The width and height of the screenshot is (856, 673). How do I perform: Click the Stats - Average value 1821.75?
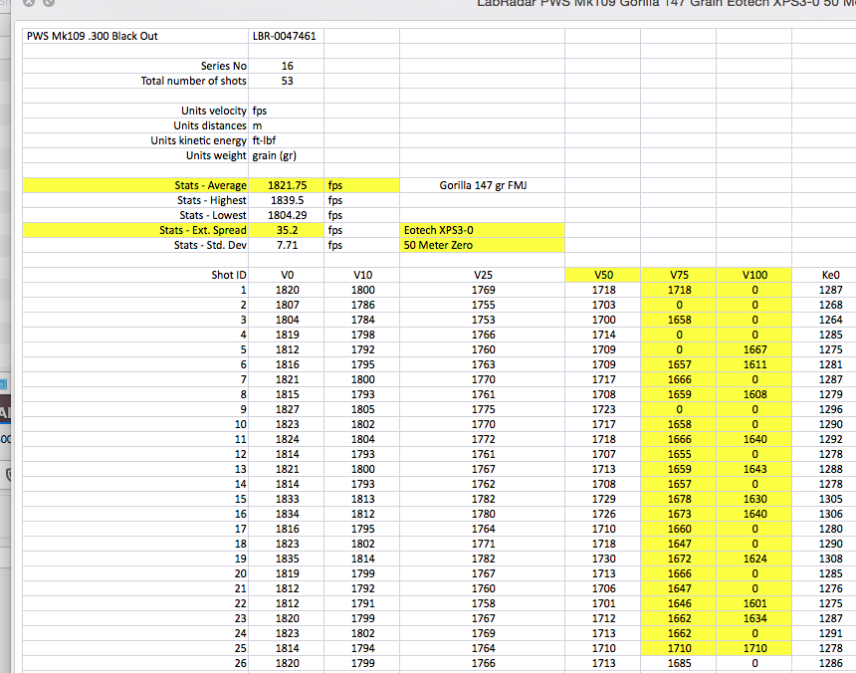[287, 185]
